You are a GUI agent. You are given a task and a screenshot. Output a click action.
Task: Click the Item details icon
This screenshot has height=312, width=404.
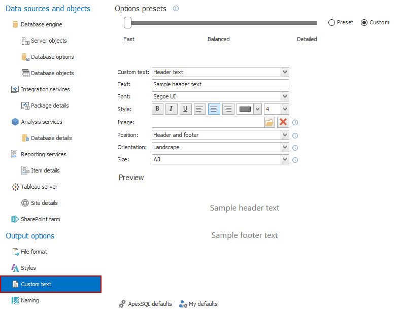point(25,170)
